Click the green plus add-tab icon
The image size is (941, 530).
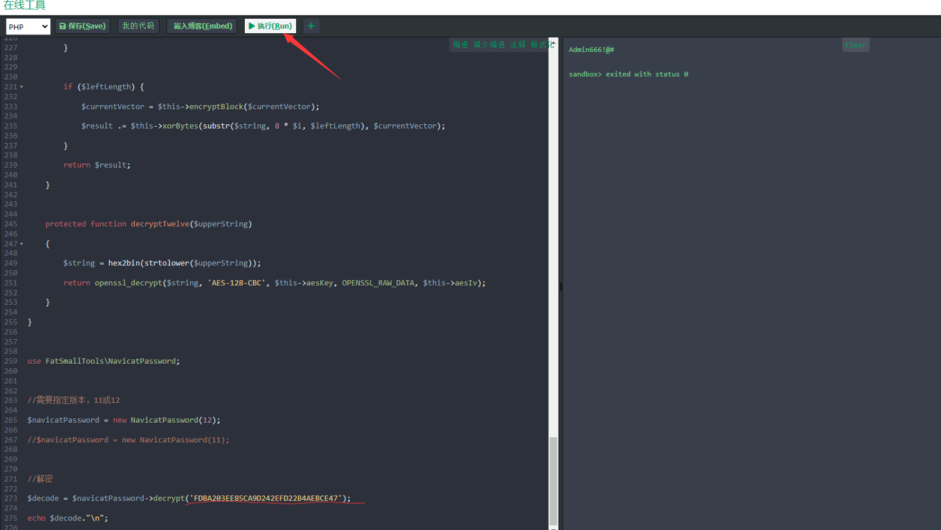311,26
